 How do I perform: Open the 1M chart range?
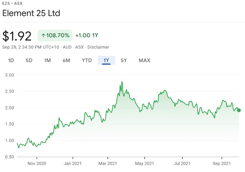[47, 60]
